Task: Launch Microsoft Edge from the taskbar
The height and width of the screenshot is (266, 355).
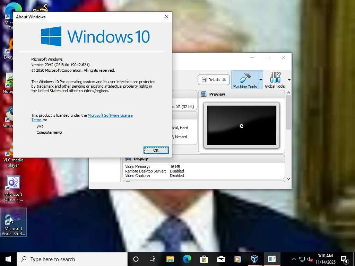Action: point(187,259)
